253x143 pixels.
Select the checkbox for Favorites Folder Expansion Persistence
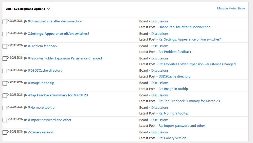tap(5, 58)
